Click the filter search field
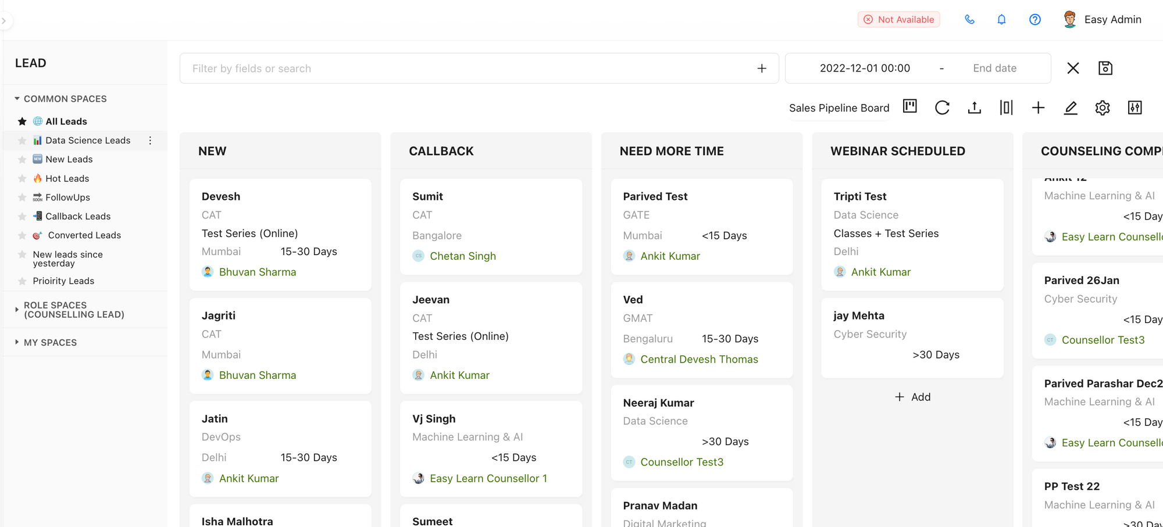 465,69
